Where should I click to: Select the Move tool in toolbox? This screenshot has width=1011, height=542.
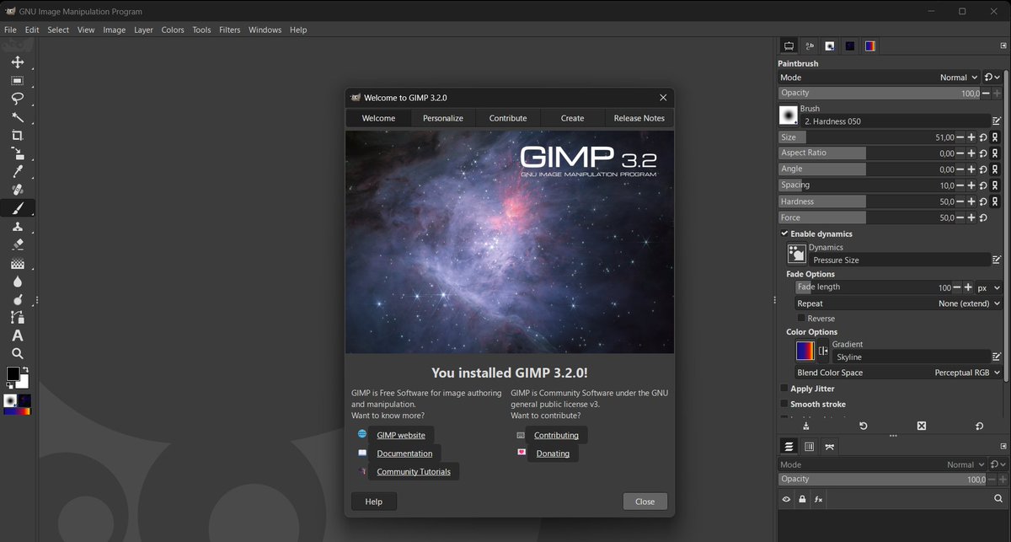17,62
